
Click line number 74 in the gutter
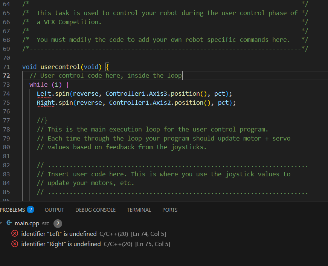(x=6, y=93)
